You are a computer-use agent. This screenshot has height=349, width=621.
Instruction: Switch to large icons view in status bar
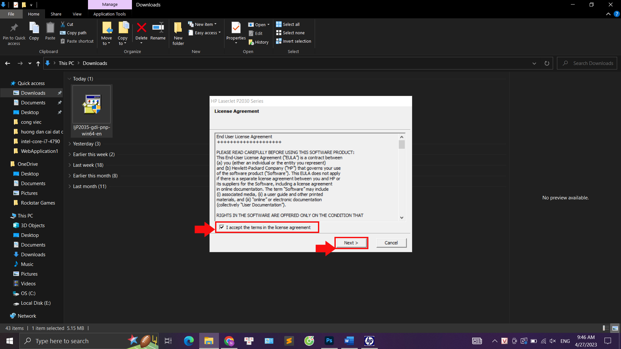click(x=615, y=328)
